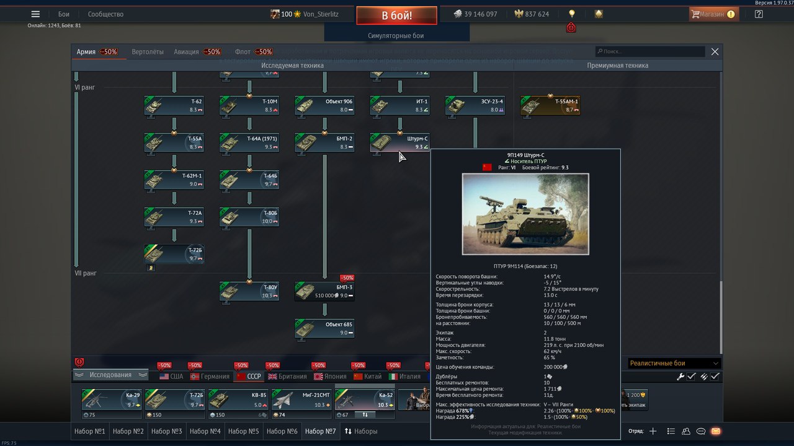Select the Объект 685 vehicle card
Viewport: 794px width, 446px height.
click(x=324, y=329)
